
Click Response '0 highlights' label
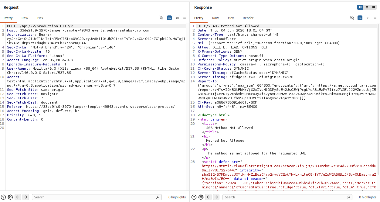[x=368, y=197]
